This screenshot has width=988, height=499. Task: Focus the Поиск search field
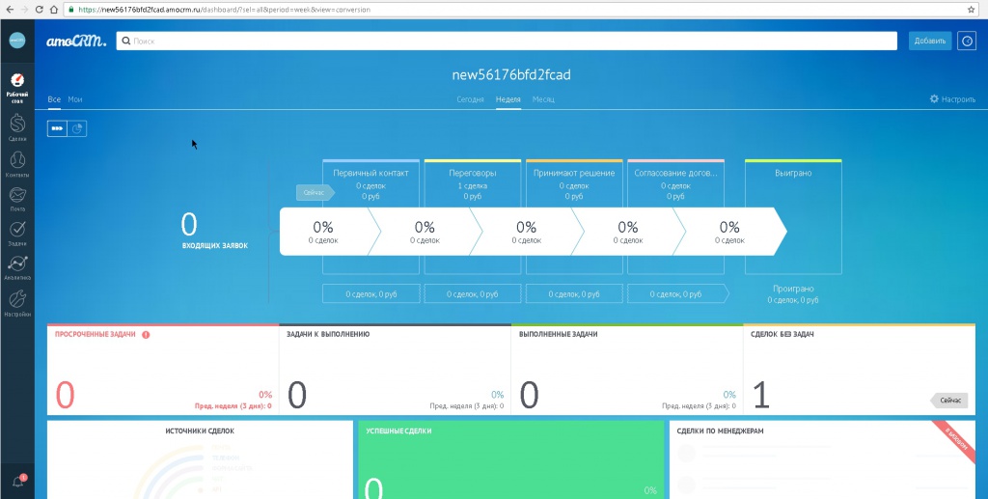tap(507, 41)
